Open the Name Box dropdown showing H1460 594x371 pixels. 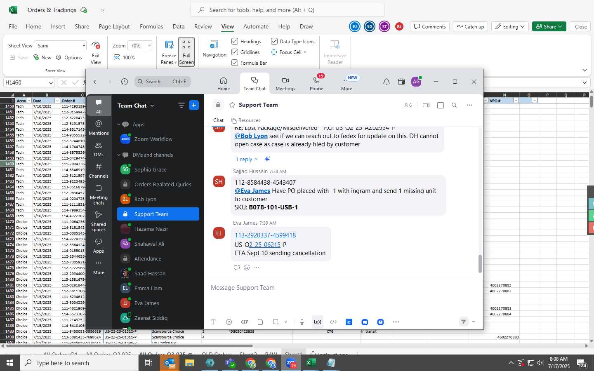51,82
